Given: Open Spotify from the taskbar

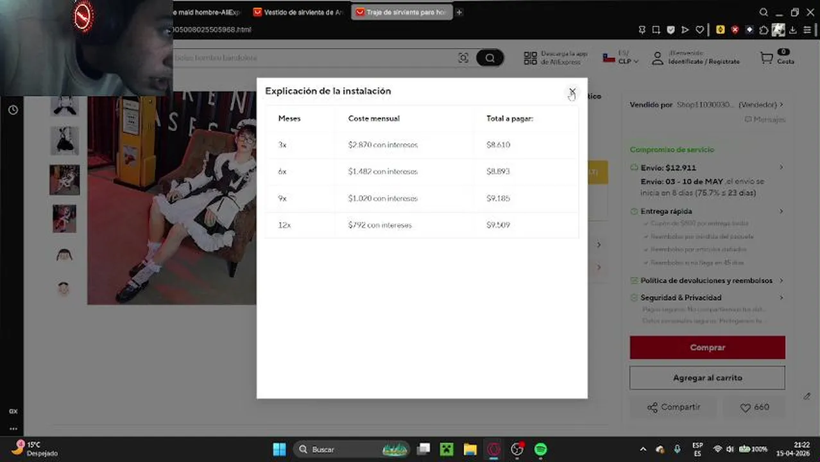Looking at the screenshot, I should tap(541, 449).
